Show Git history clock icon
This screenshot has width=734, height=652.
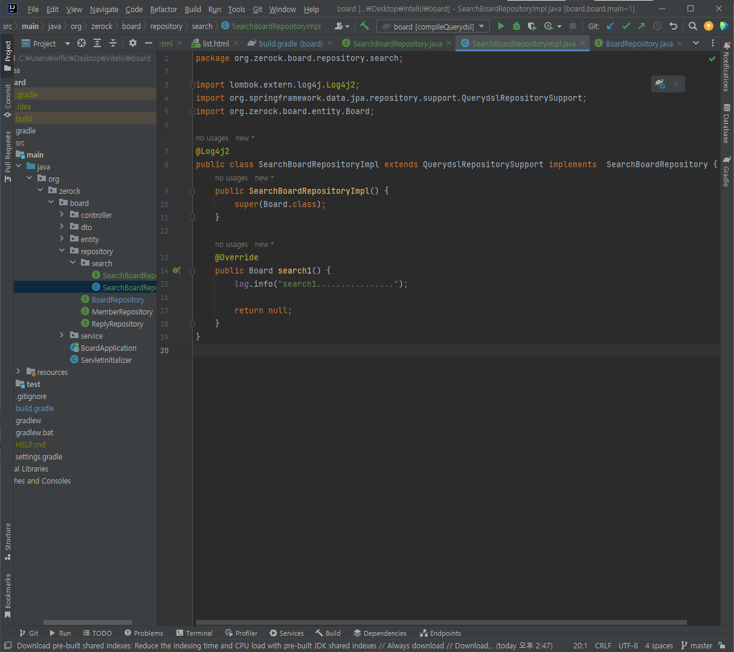click(x=657, y=26)
